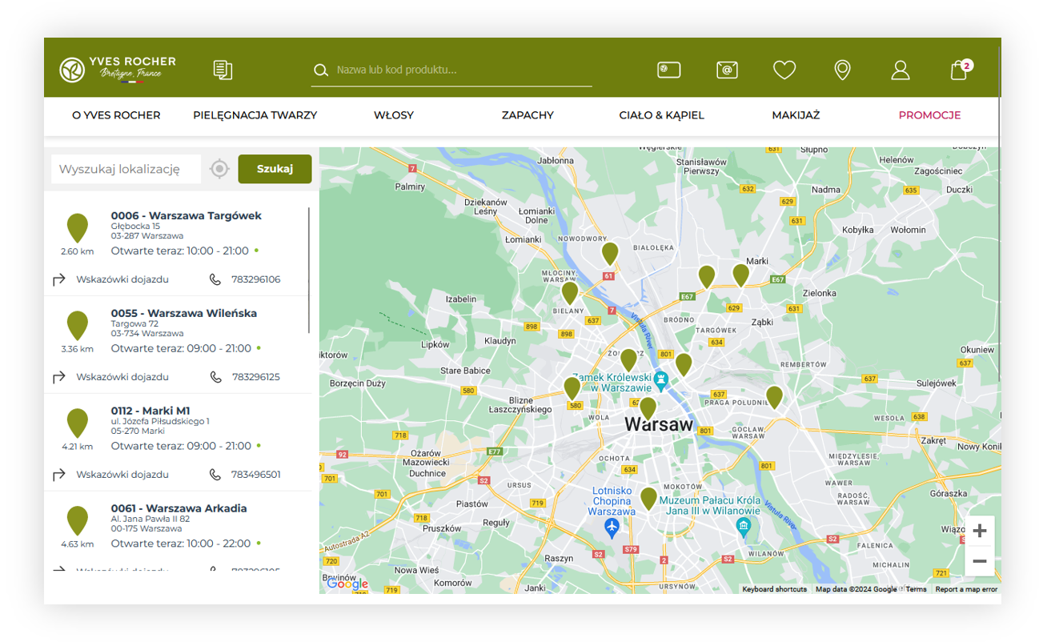Viewport: 1047px width, 642px height.
Task: Select the map marker at Praga Południe
Action: pyautogui.click(x=774, y=397)
